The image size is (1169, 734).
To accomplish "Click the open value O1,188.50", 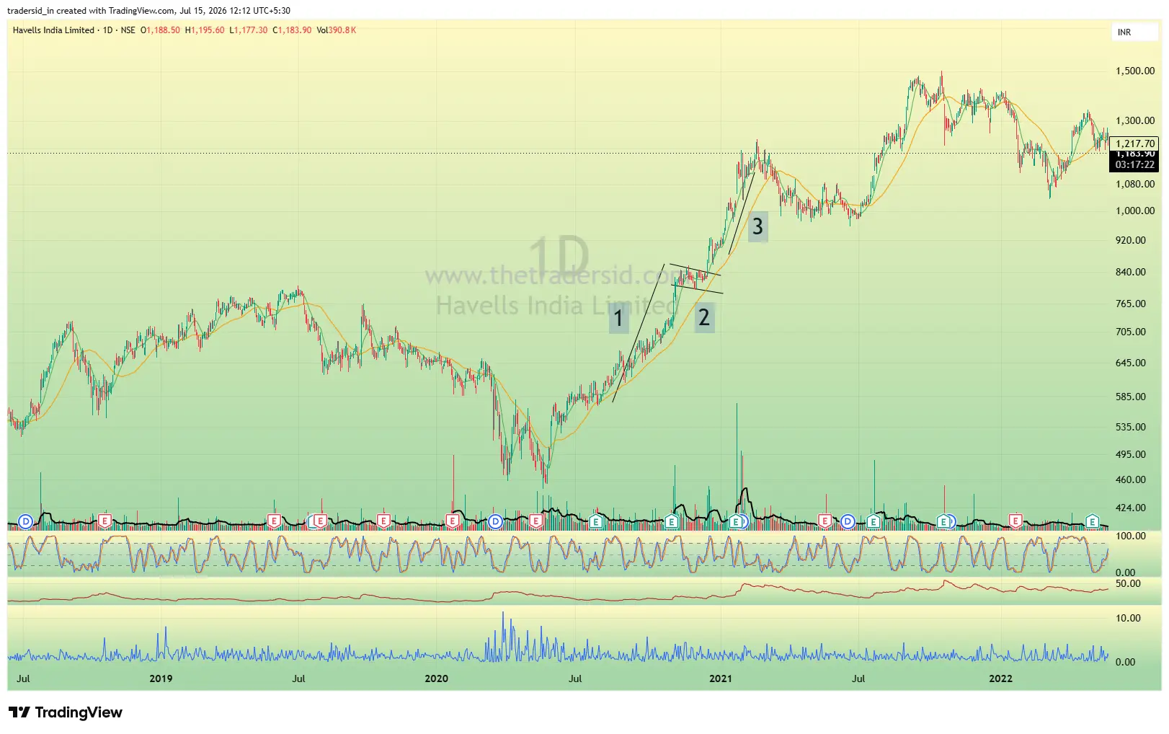I will pyautogui.click(x=160, y=30).
